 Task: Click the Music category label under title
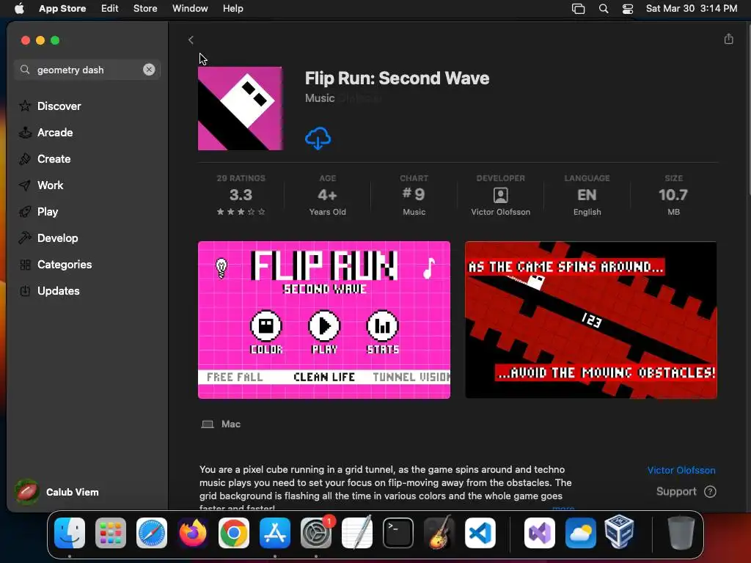(x=320, y=98)
